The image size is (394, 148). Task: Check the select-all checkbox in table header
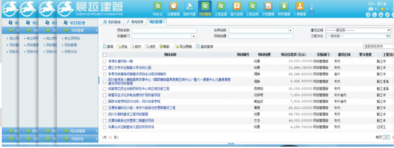click(x=105, y=55)
